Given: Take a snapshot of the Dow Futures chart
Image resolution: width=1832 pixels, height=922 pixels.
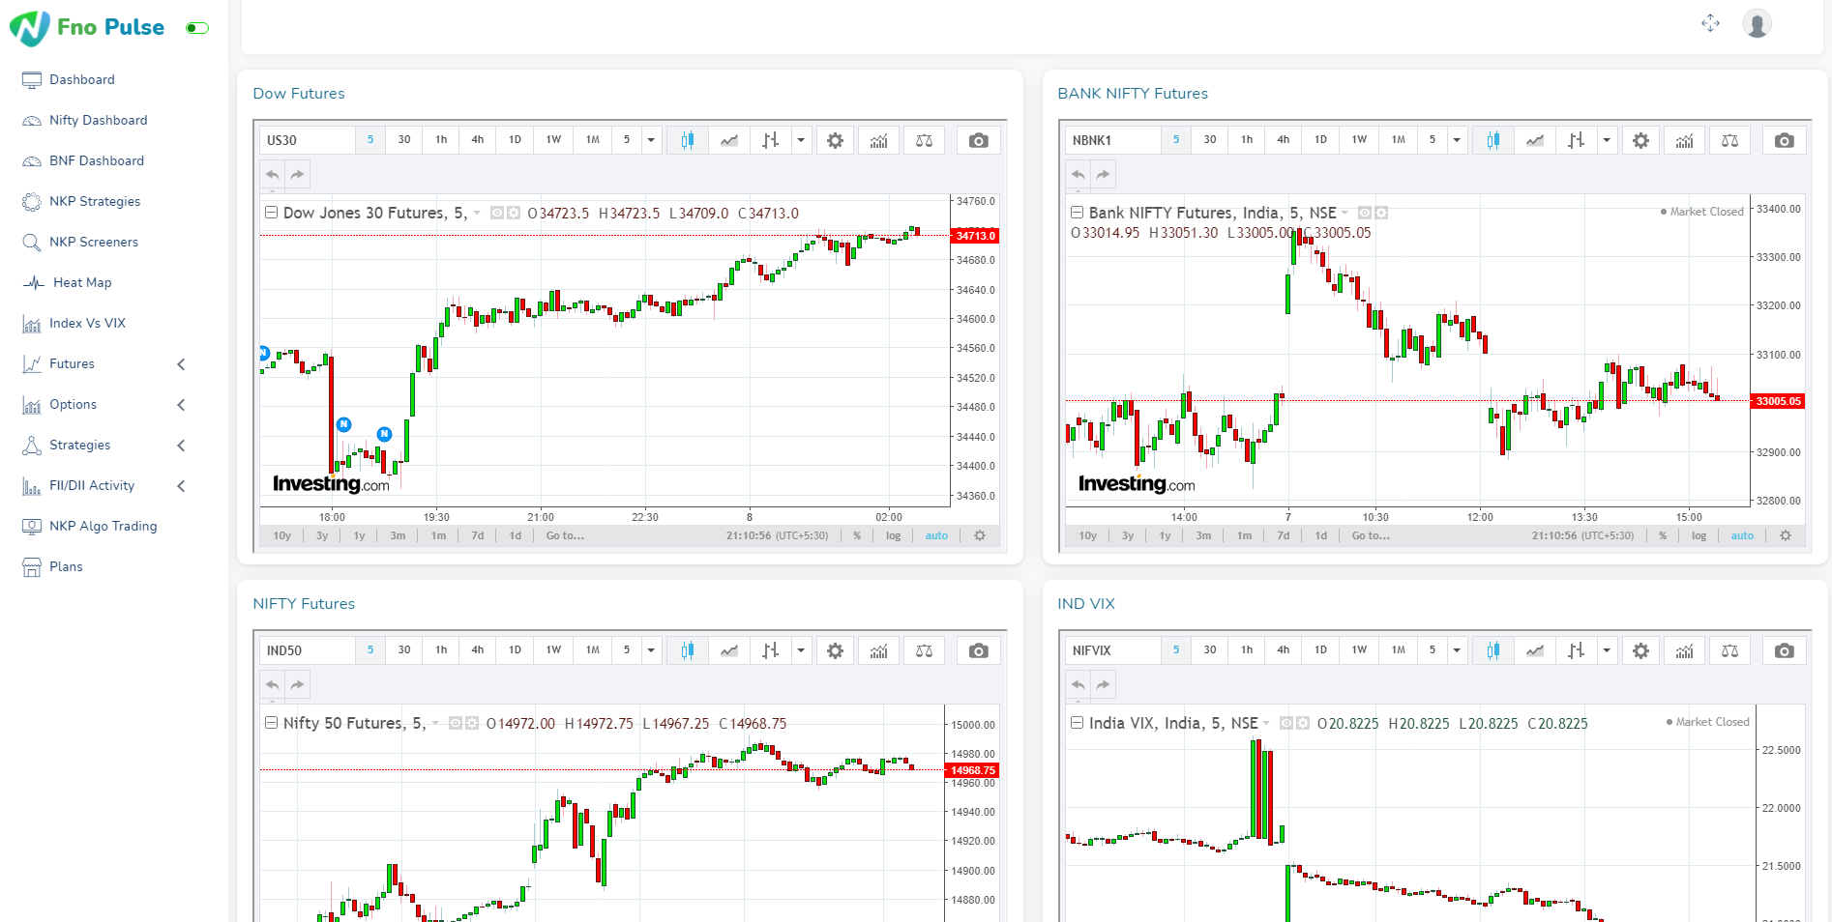Looking at the screenshot, I should pos(979,140).
